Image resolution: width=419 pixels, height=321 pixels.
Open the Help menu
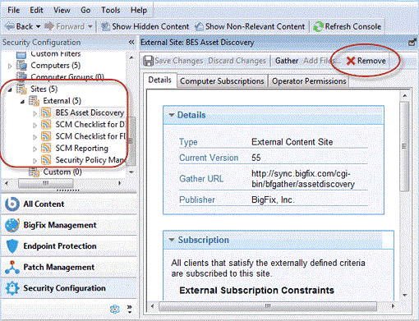[x=139, y=10]
